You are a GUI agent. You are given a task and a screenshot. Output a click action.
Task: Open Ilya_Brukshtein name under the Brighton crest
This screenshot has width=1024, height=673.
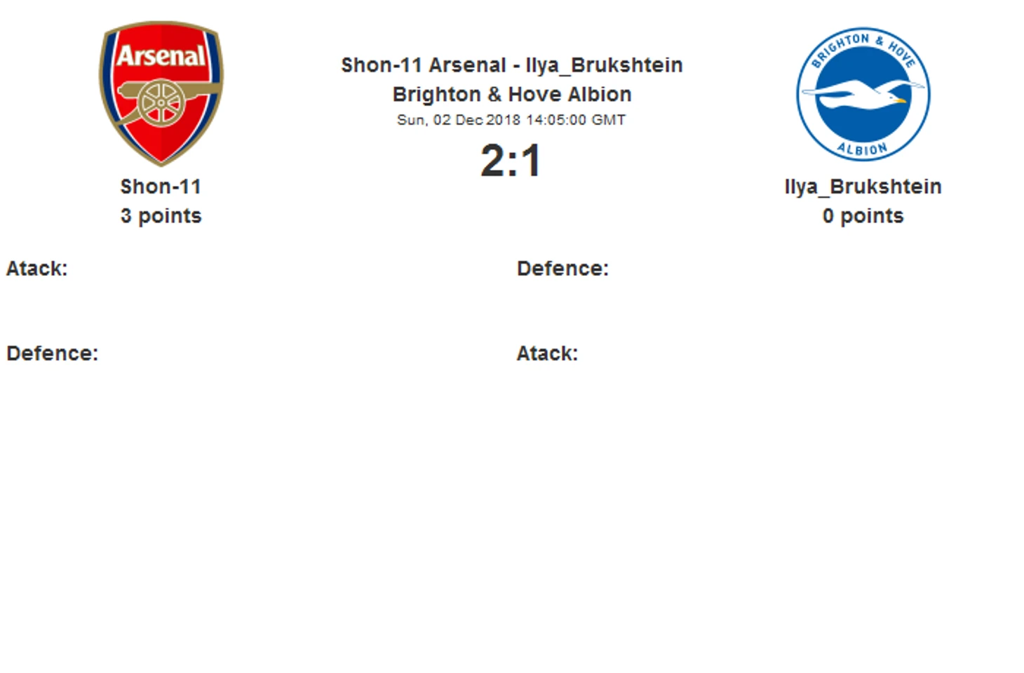tap(863, 187)
